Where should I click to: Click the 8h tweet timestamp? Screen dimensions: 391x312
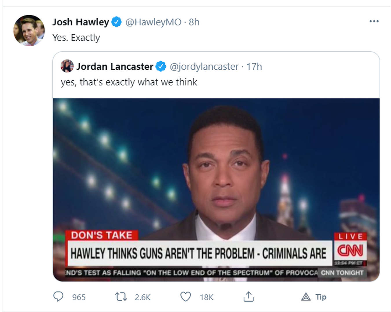point(194,22)
